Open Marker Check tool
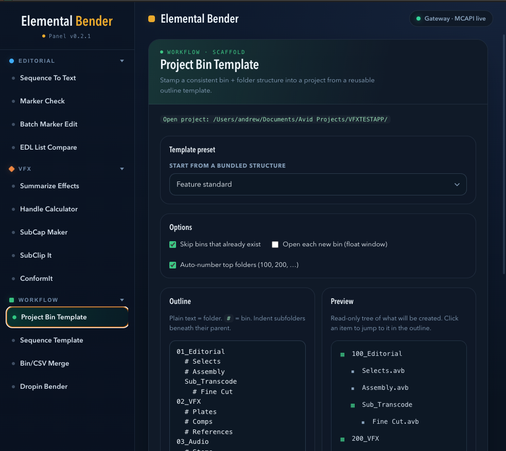The height and width of the screenshot is (451, 506). 42,101
